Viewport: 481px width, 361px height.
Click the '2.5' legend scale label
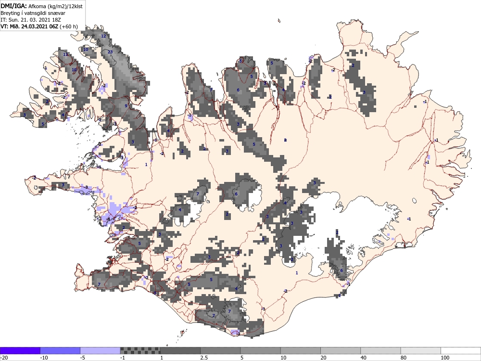click(x=203, y=358)
